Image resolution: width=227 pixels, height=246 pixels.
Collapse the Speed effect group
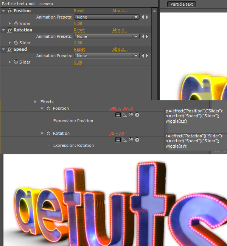pos(3,50)
